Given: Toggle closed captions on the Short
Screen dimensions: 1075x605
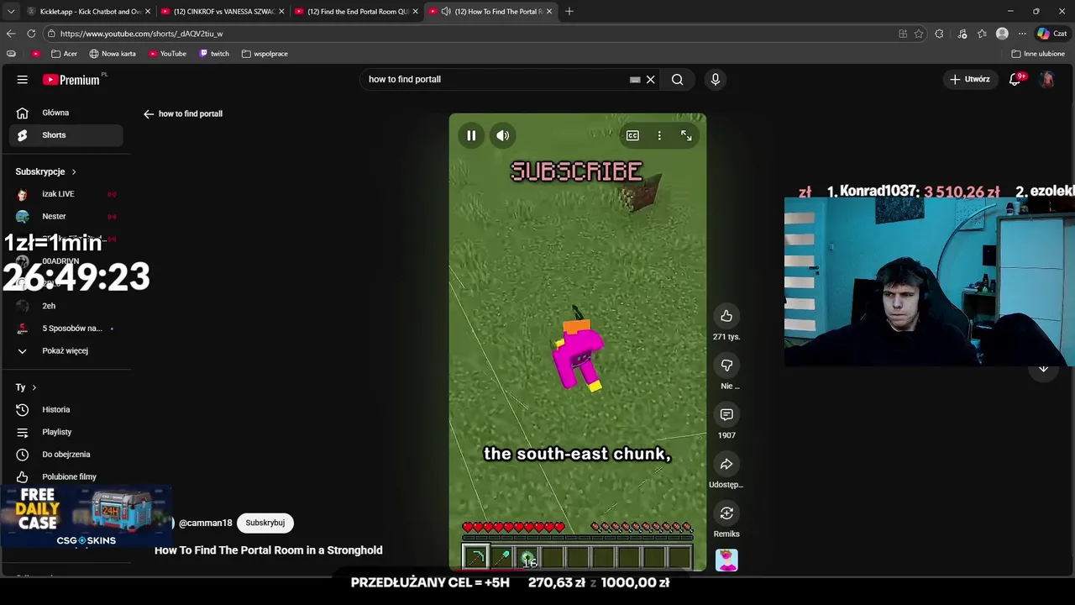Looking at the screenshot, I should coord(632,136).
